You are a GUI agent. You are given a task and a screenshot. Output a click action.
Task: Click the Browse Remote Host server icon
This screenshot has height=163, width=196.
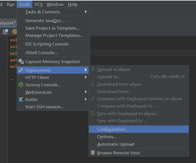93,153
